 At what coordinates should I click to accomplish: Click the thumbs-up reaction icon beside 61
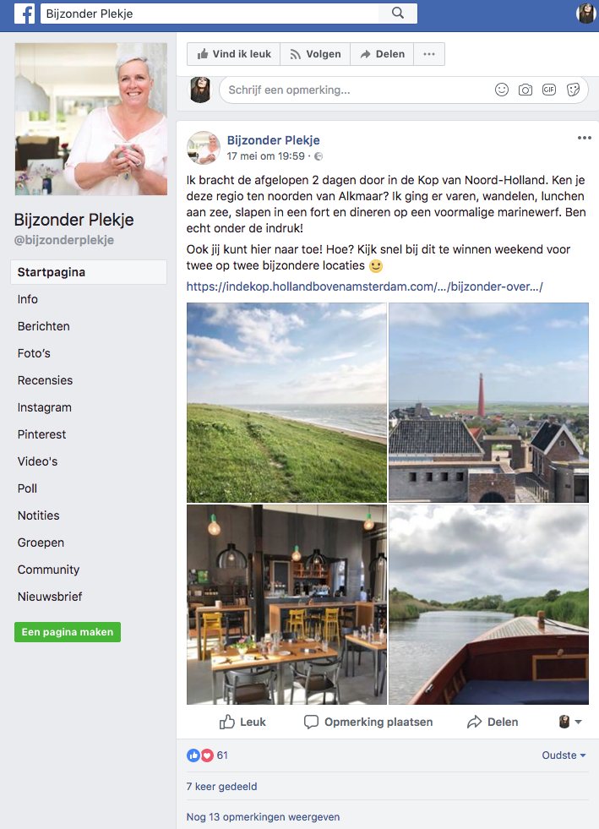[x=193, y=755]
